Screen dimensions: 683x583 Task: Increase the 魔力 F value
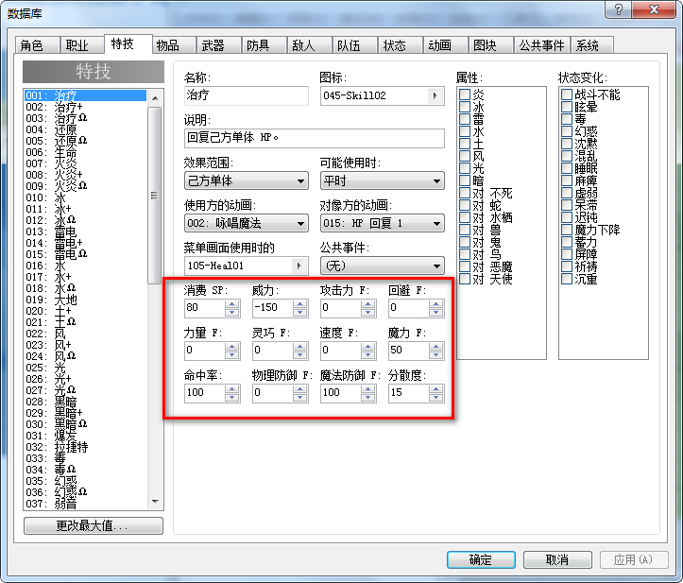click(436, 347)
